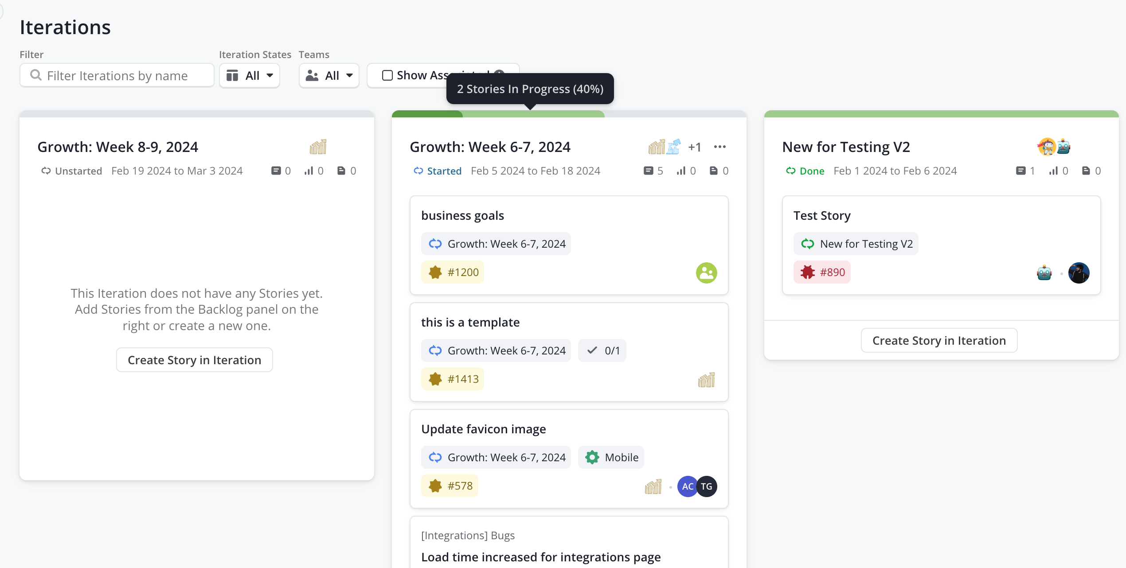Click stories count 5 on Week 6-7 card
Viewport: 1126px width, 568px height.
[653, 171]
